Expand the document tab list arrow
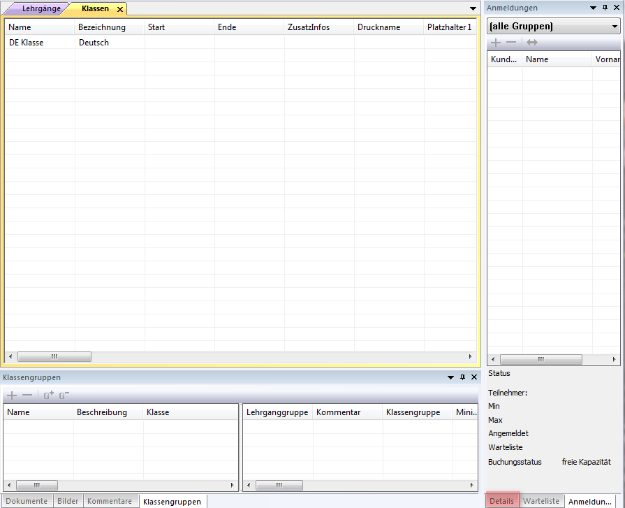Viewport: 625px width, 508px height. coord(473,9)
